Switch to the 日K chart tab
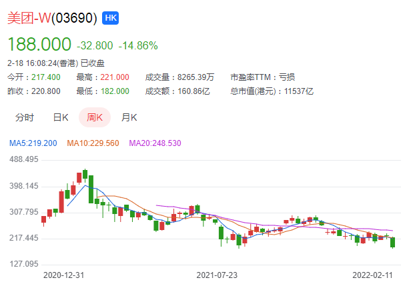 [x=61, y=117]
